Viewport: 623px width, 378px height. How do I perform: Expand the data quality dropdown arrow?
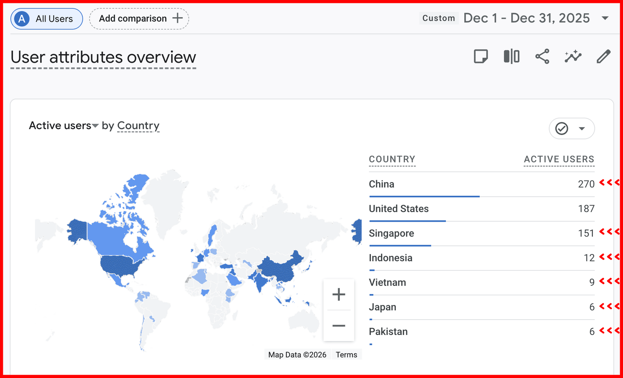pyautogui.click(x=582, y=129)
